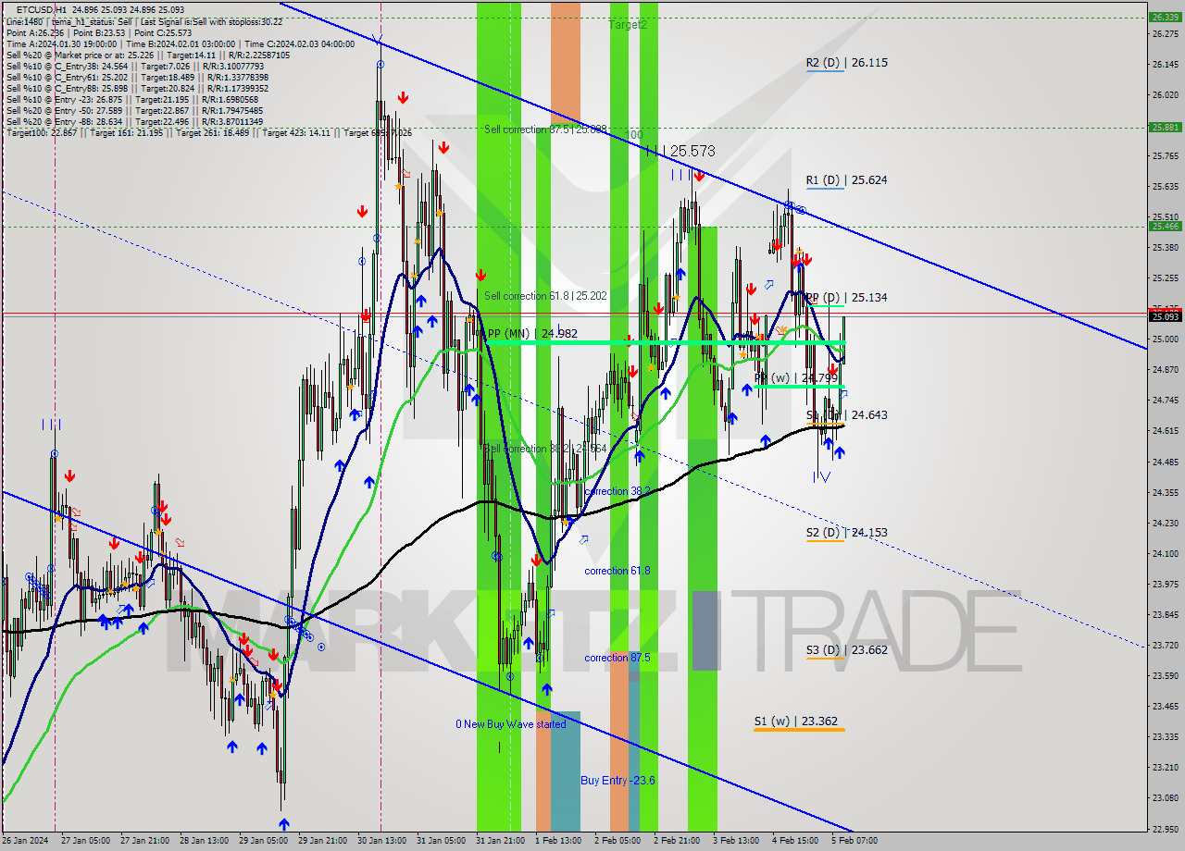The width and height of the screenshot is (1185, 851).
Task: Select the '30 Jan 13:00' time axis label
Action: [x=380, y=841]
